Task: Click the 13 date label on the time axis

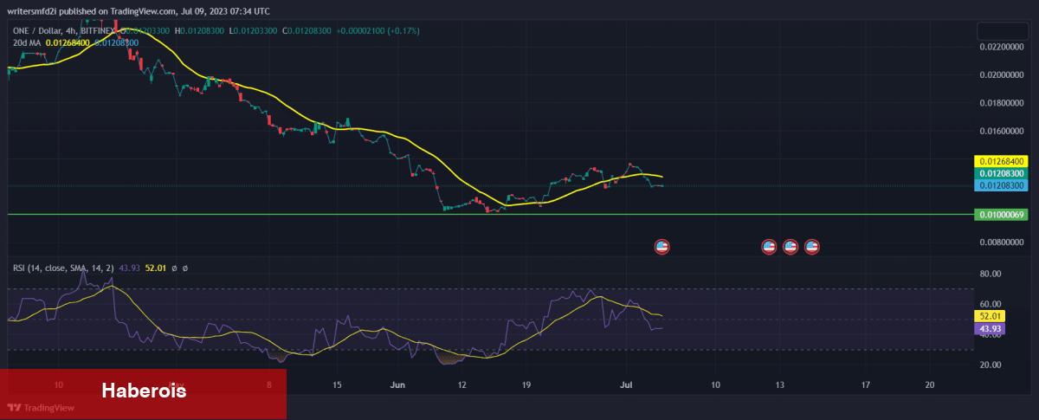Action: (779, 384)
